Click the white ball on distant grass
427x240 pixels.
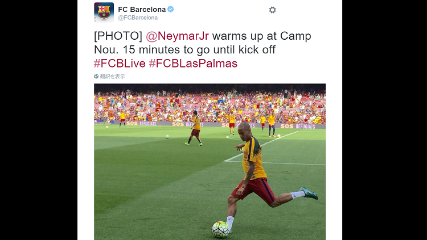167,137
